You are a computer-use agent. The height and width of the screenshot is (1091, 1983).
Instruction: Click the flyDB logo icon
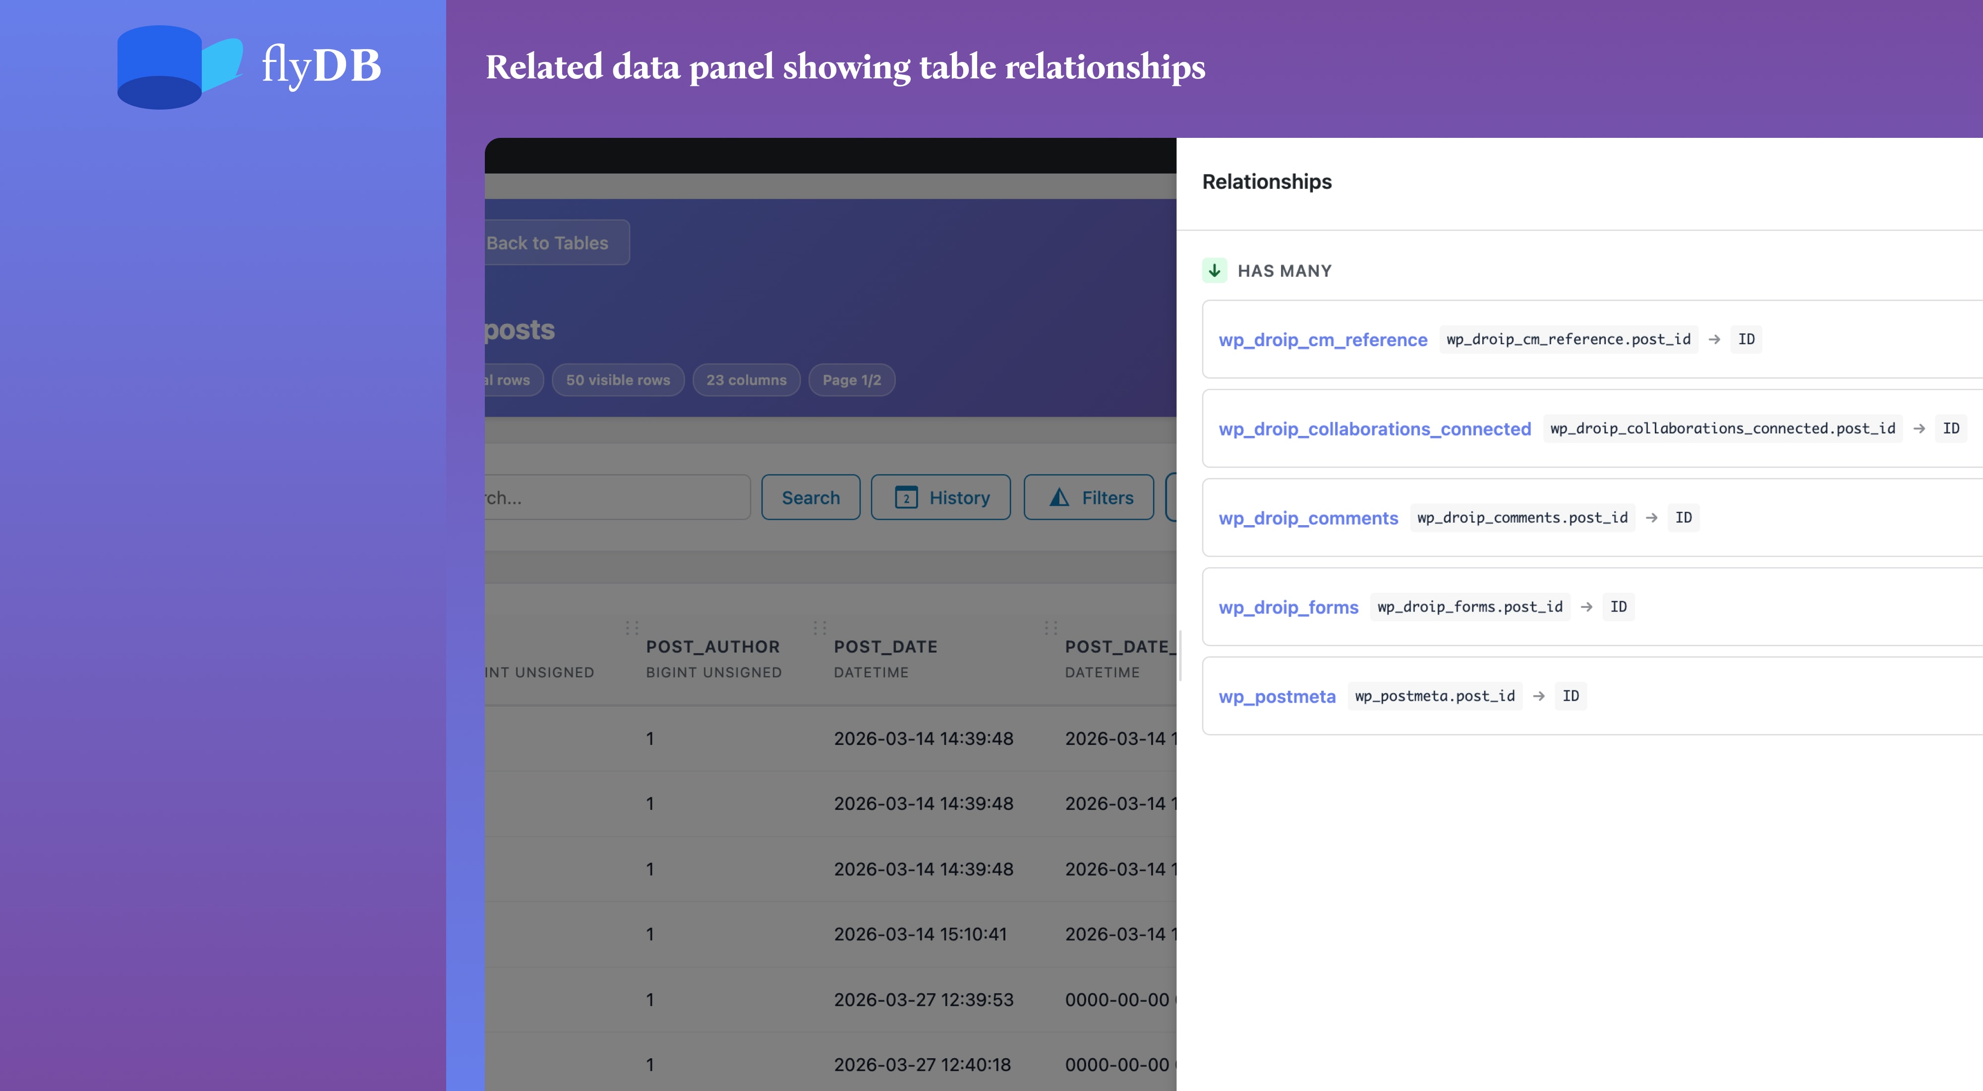click(178, 68)
